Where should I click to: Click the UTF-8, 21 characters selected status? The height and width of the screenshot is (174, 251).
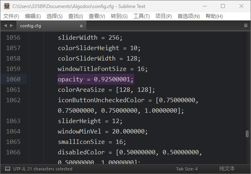(x=43, y=169)
